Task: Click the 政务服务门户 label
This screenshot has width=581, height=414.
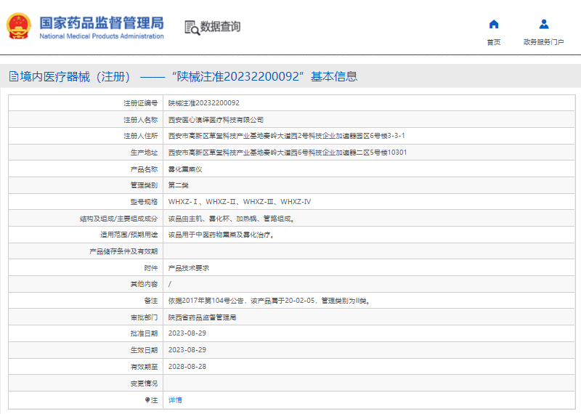Action: pos(543,42)
